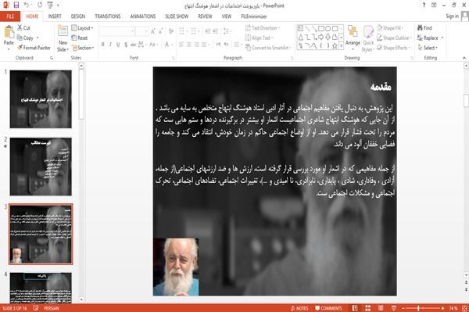Click slide 4 thumbnail
This screenshot has height=312, width=469.
41,288
